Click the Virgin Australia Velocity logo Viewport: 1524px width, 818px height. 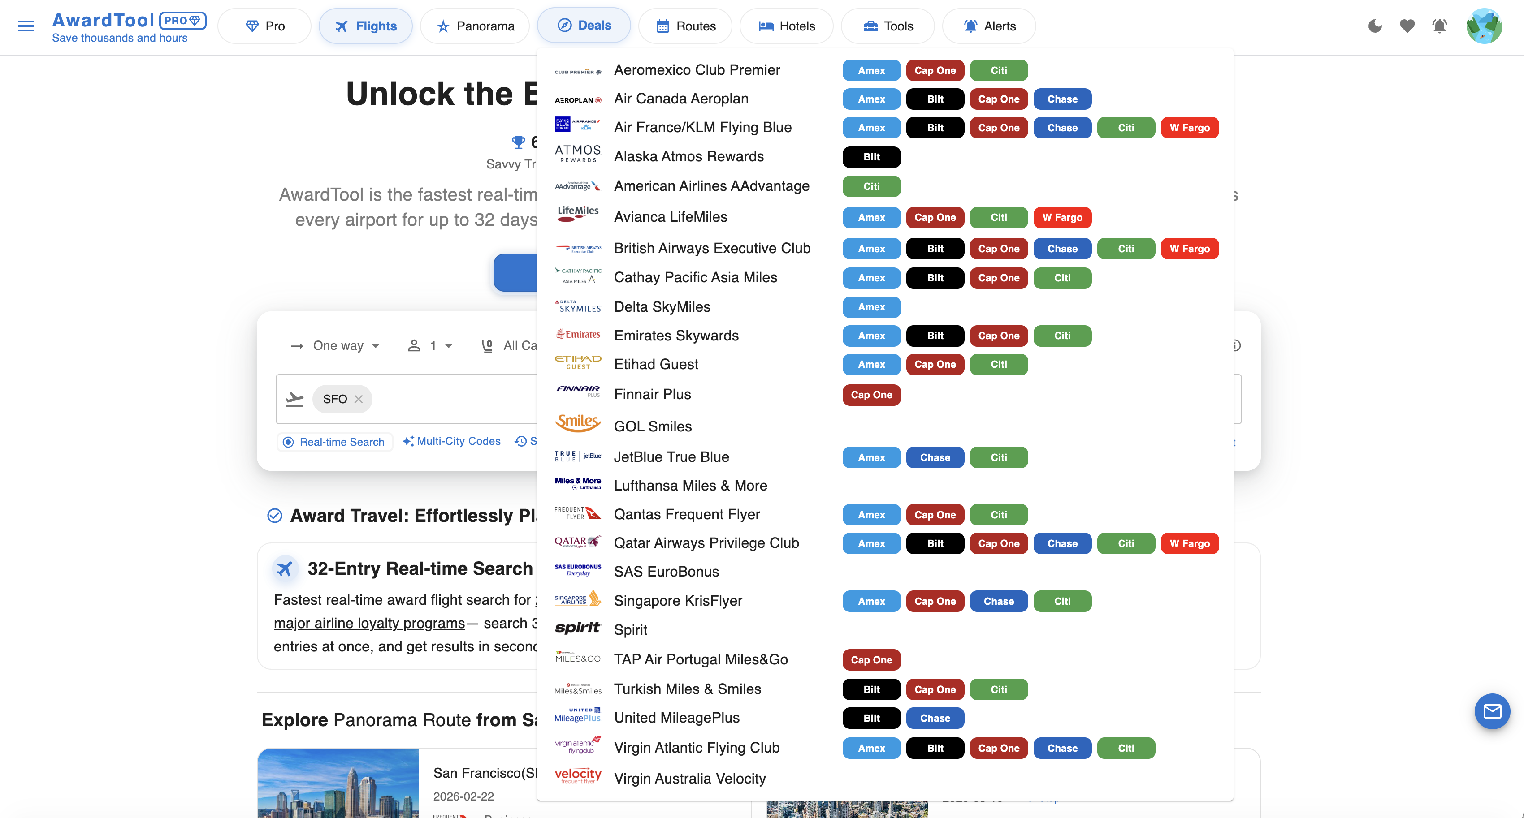[x=578, y=776]
